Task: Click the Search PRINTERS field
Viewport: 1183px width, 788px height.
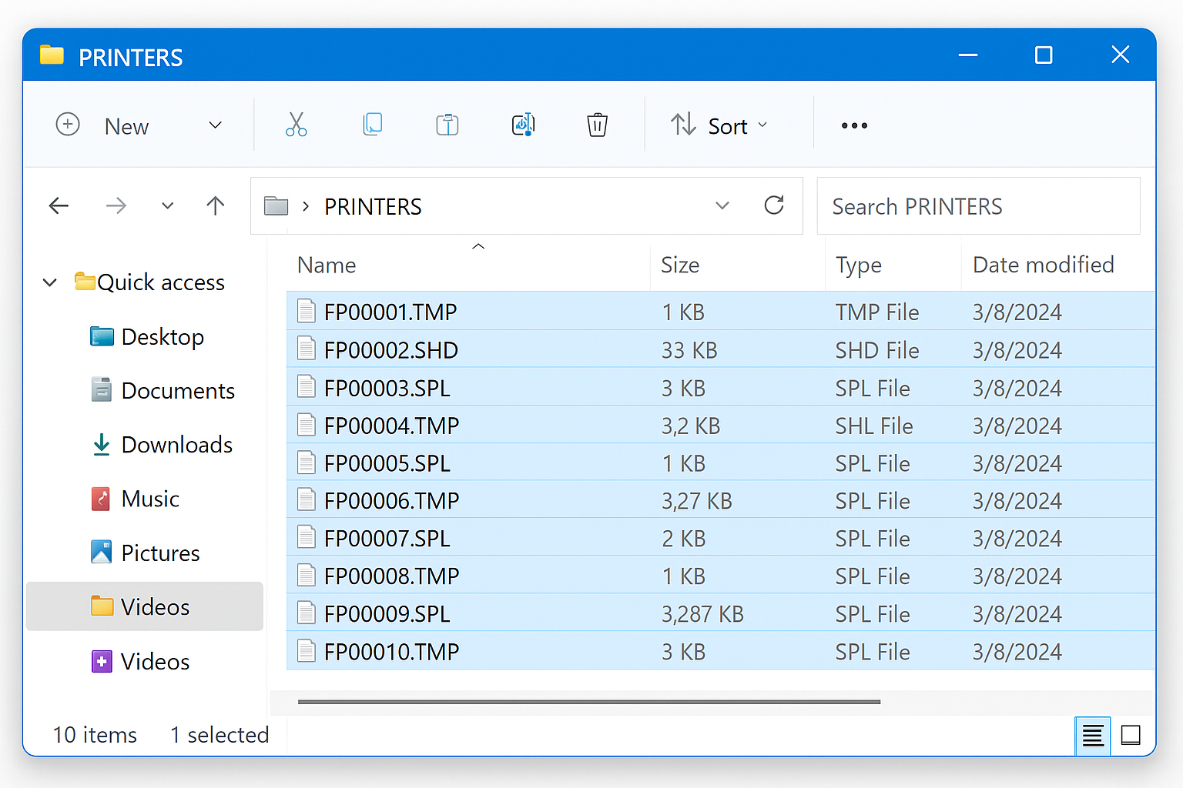Action: [x=977, y=205]
